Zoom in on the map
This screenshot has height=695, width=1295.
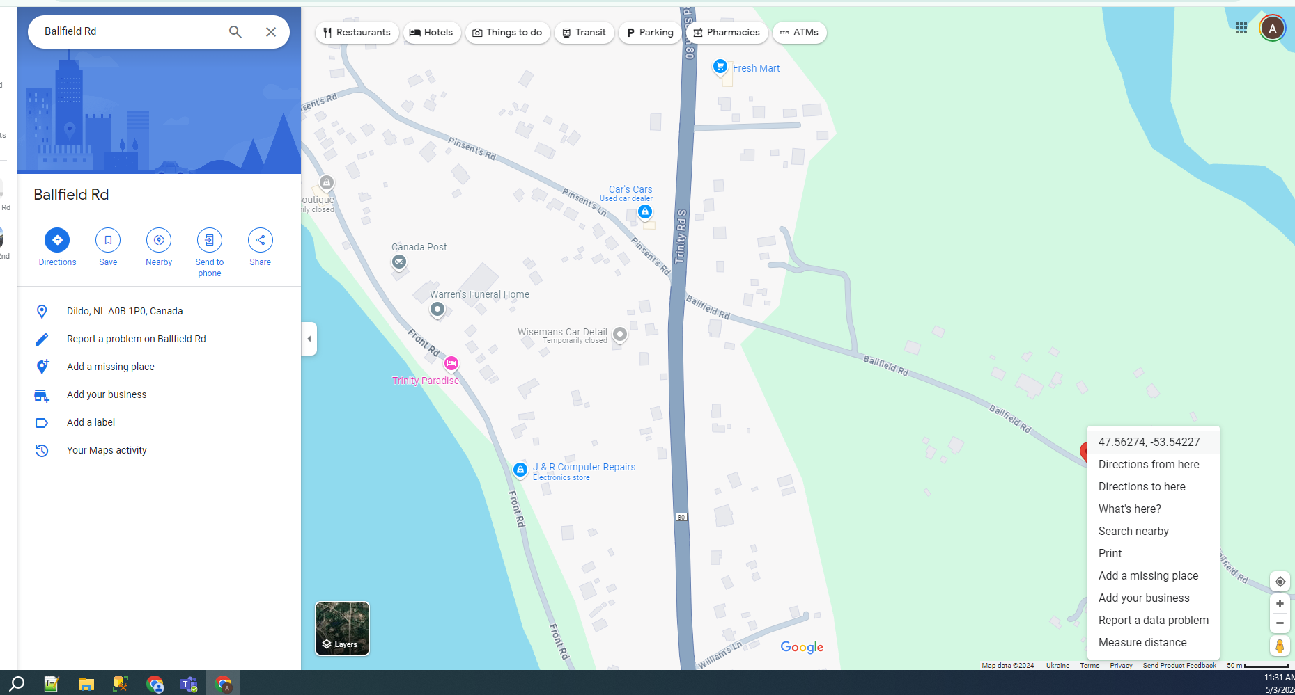click(1280, 604)
